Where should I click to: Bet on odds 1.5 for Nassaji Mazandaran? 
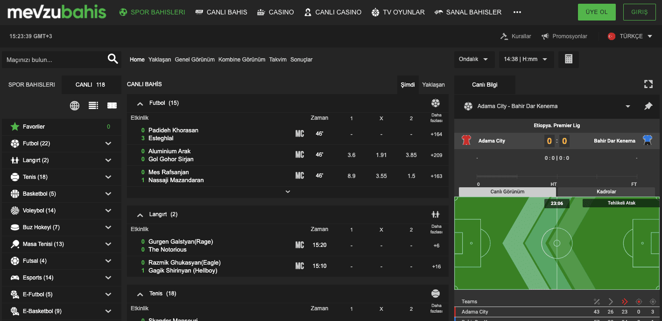tap(411, 176)
